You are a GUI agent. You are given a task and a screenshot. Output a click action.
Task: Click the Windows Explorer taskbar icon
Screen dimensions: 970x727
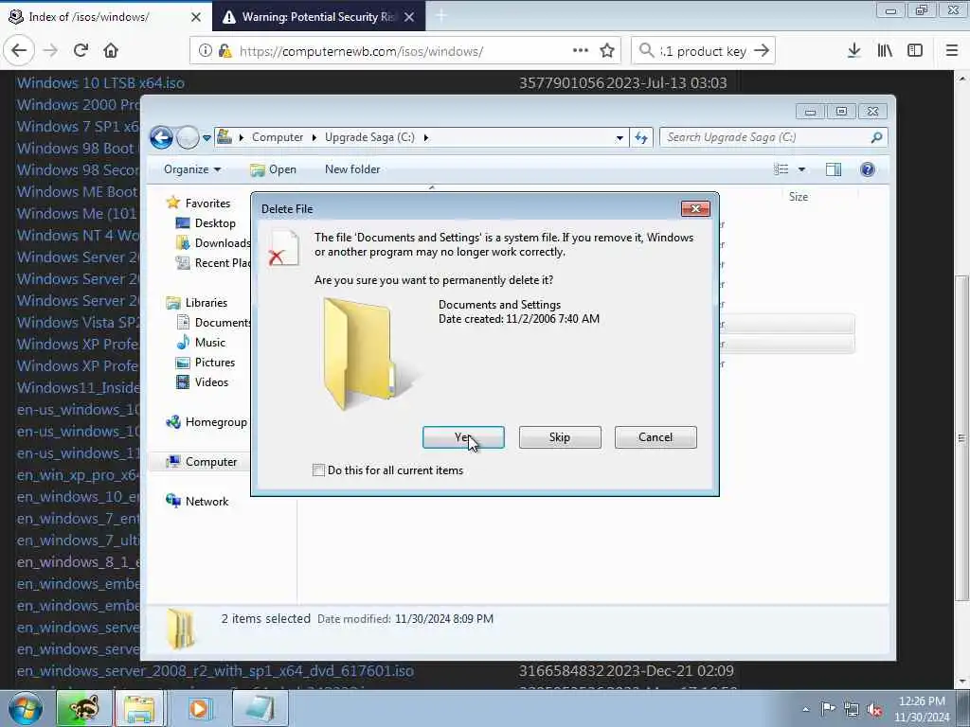pyautogui.click(x=140, y=708)
